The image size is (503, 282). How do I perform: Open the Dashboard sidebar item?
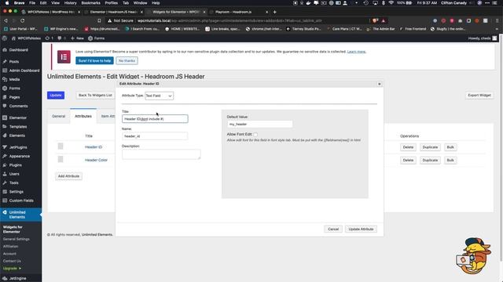click(18, 50)
